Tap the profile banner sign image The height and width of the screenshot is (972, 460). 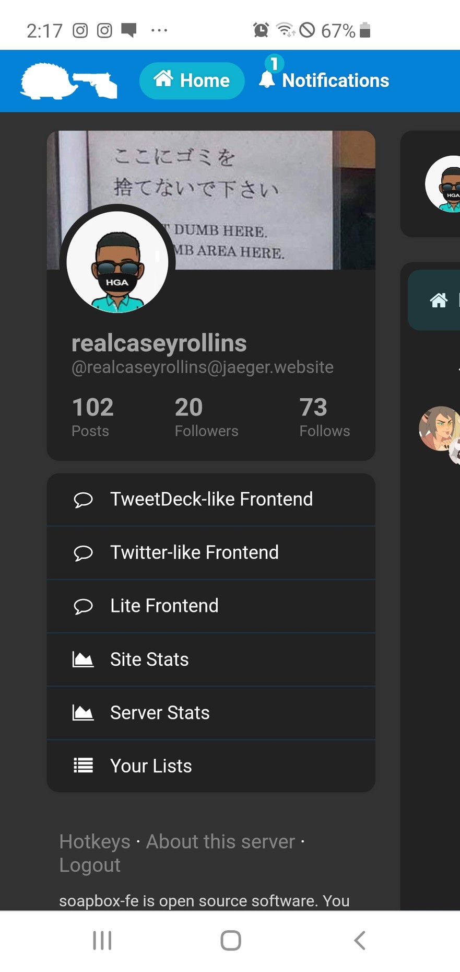click(211, 200)
